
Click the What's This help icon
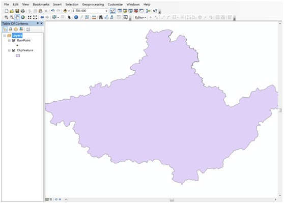click(x=155, y=11)
